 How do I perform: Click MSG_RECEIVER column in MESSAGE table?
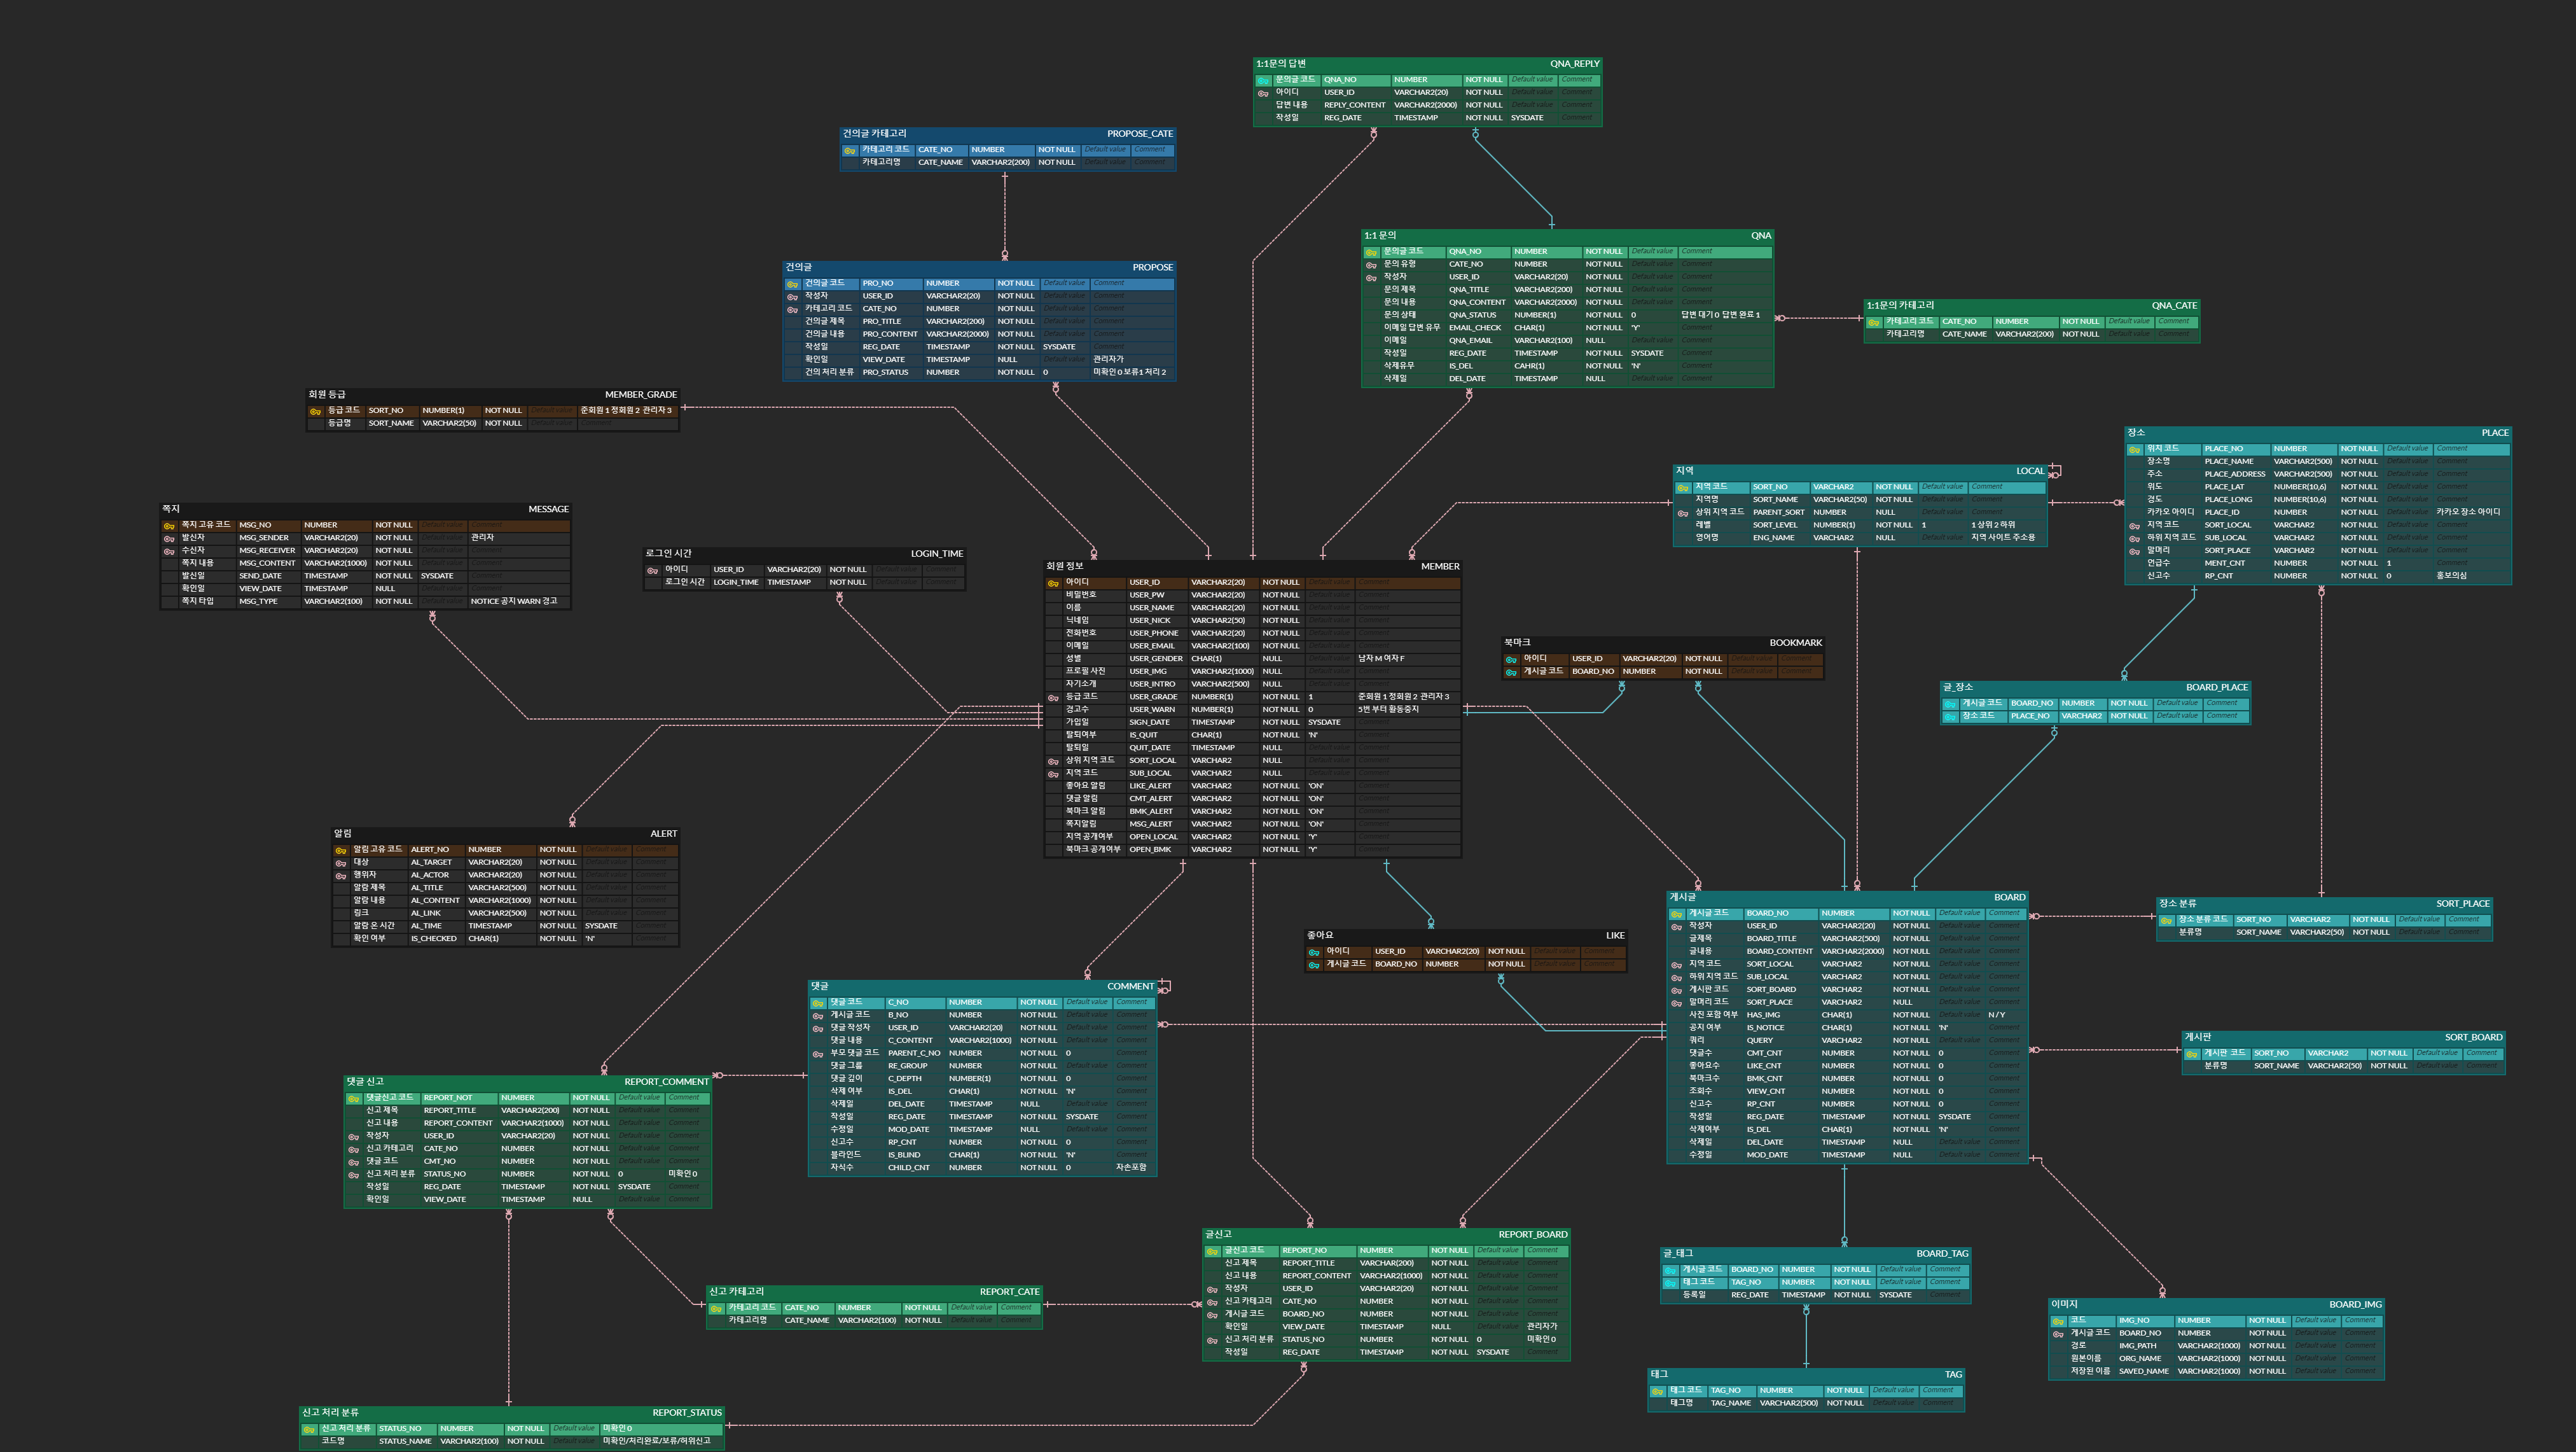(x=267, y=550)
